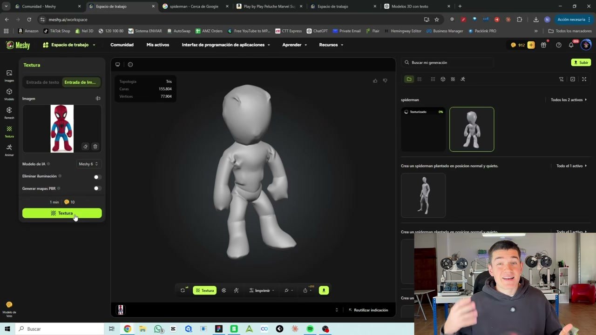Select the Animar tool in the sidebar
The image size is (596, 335).
(x=9, y=150)
